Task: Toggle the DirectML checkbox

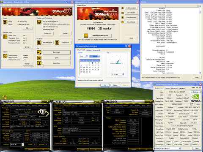Action: click(193, 141)
